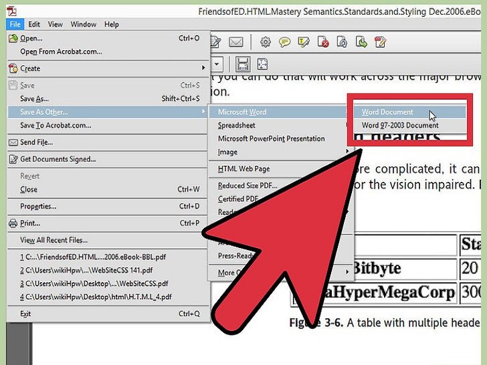Add a sticky note comment with speech bubble icon
The image size is (487, 365).
tap(284, 42)
